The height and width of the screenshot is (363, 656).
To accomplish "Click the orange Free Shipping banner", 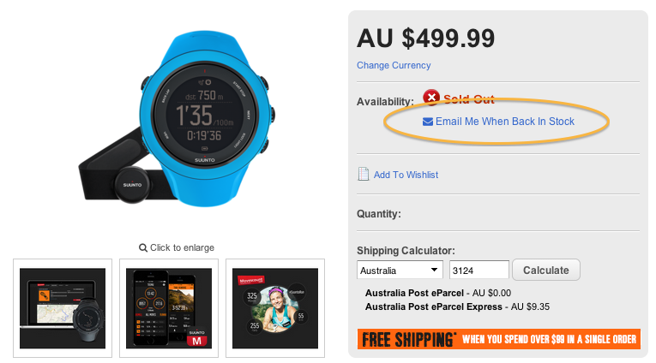I will (x=499, y=339).
